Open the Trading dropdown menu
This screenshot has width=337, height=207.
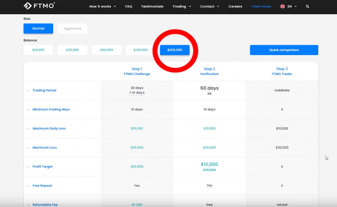point(182,6)
